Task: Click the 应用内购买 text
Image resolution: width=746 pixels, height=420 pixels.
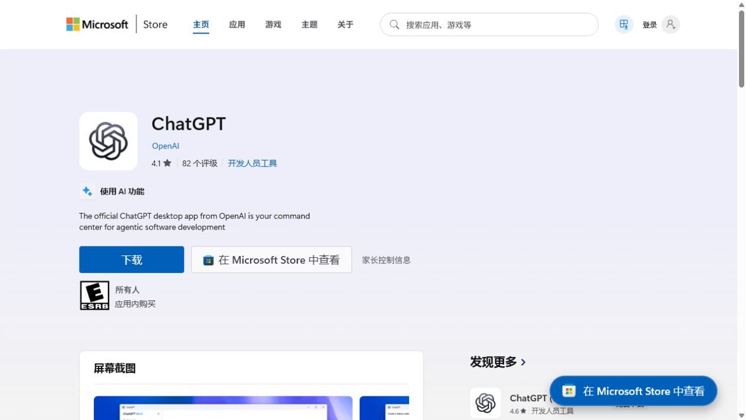Action: (x=135, y=304)
